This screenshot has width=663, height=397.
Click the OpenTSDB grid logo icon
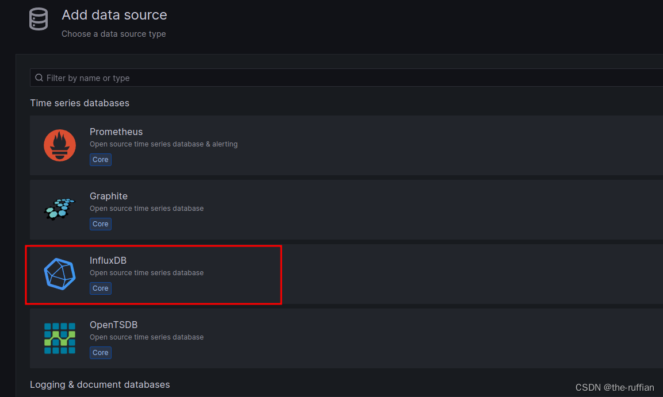point(60,338)
